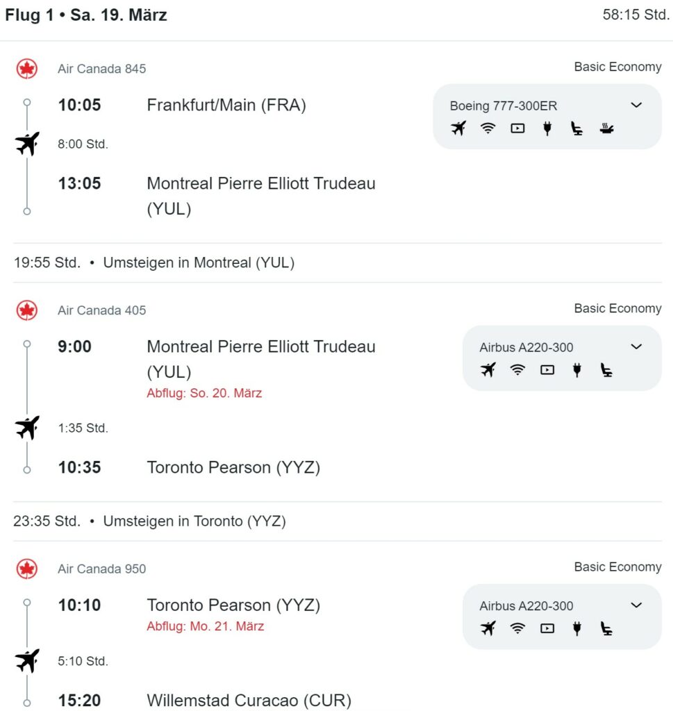
Task: Click the Air Canada 405 flight number
Action: 101,310
